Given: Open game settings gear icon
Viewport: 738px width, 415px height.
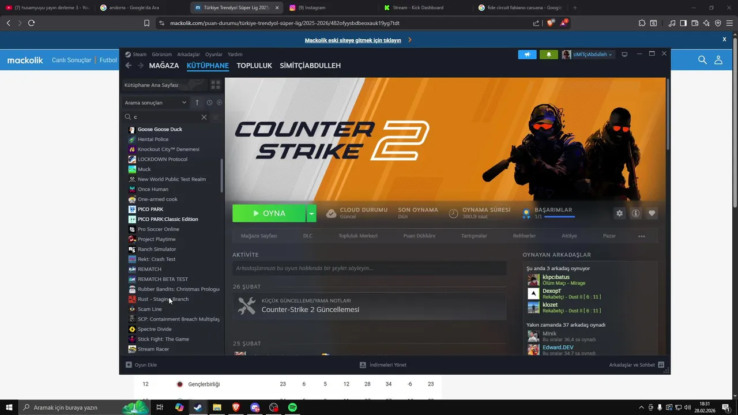Looking at the screenshot, I should pos(619,213).
